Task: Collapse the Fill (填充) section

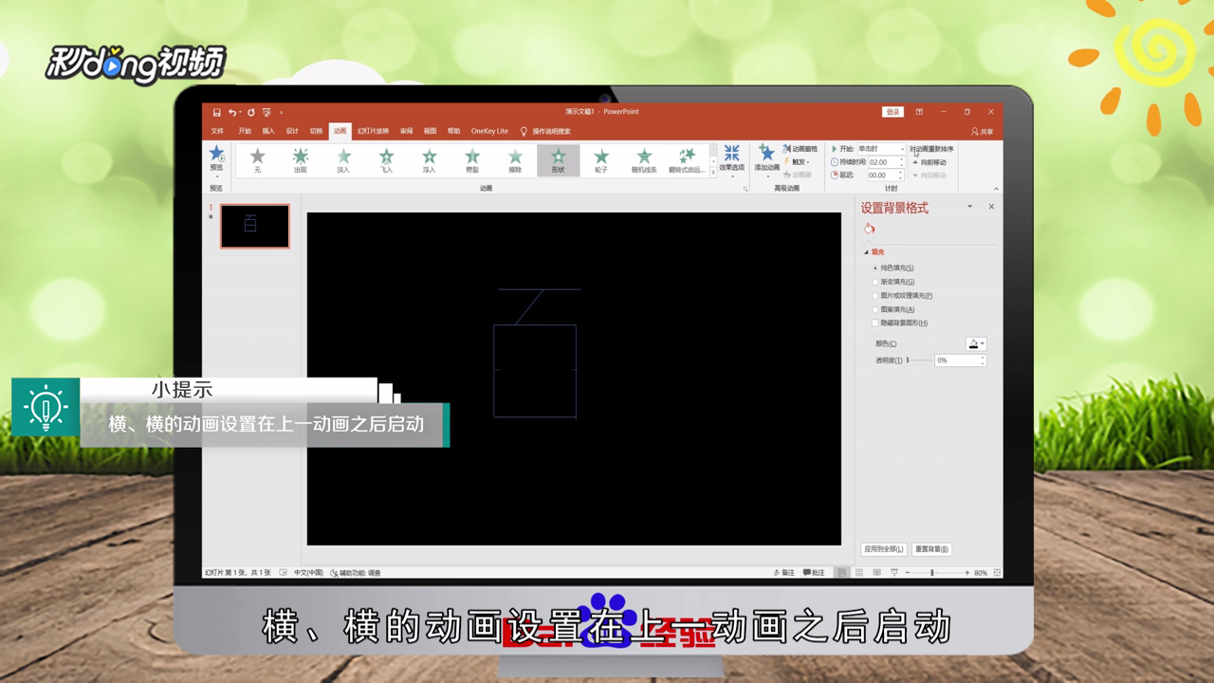Action: [866, 252]
